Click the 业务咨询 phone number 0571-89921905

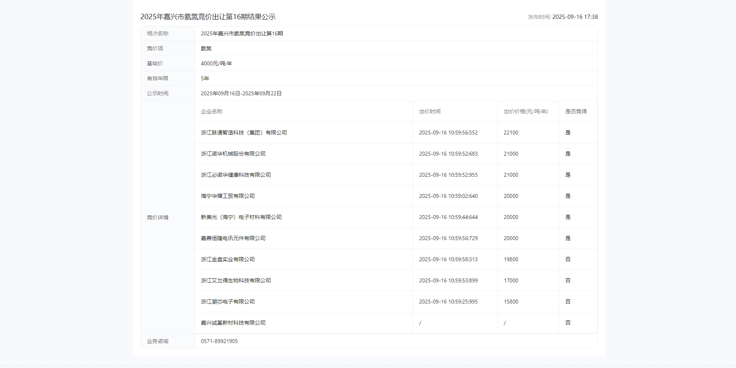(219, 341)
